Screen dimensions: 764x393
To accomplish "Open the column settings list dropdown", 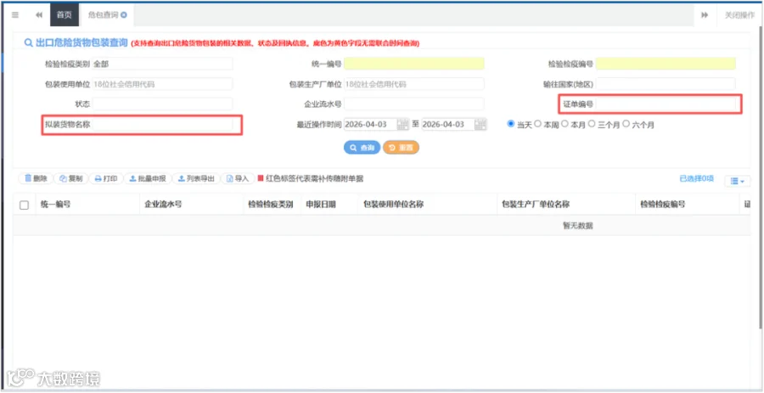I will pos(738,181).
